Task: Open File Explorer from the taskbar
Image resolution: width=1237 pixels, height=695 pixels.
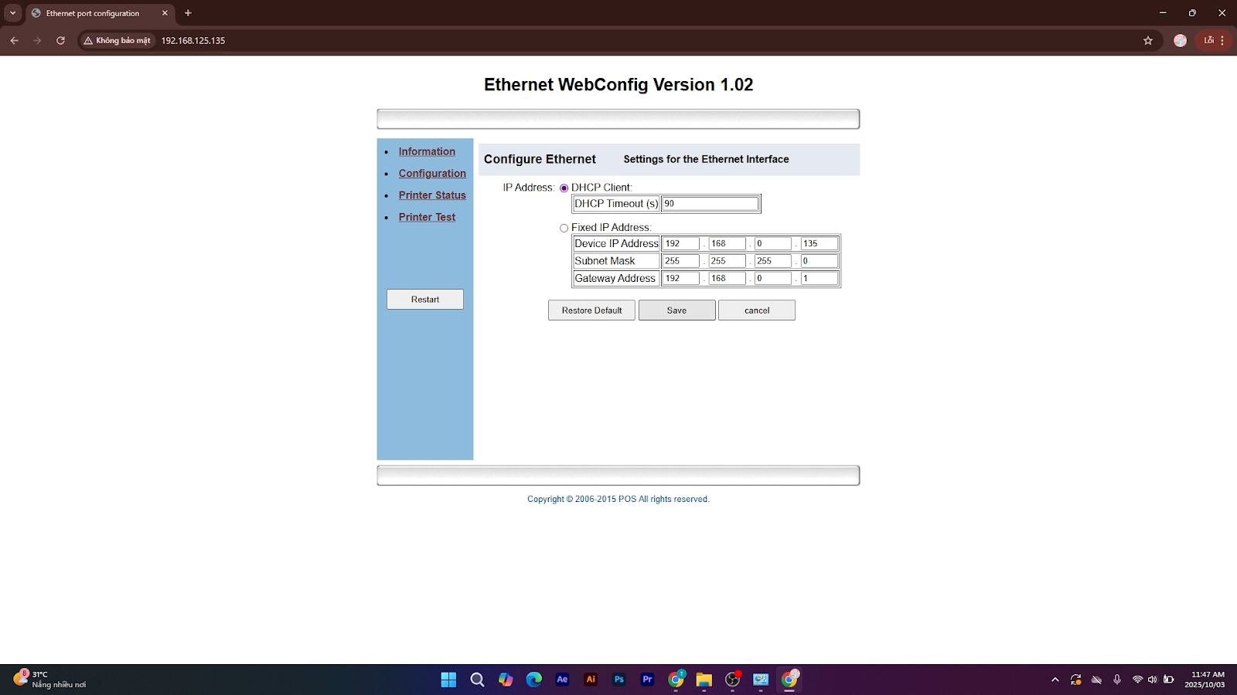Action: [x=704, y=680]
